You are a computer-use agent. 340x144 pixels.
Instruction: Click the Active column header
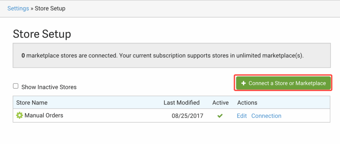click(220, 103)
